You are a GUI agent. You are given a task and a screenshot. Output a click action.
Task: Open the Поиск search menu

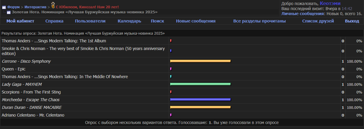pyautogui.click(x=157, y=21)
